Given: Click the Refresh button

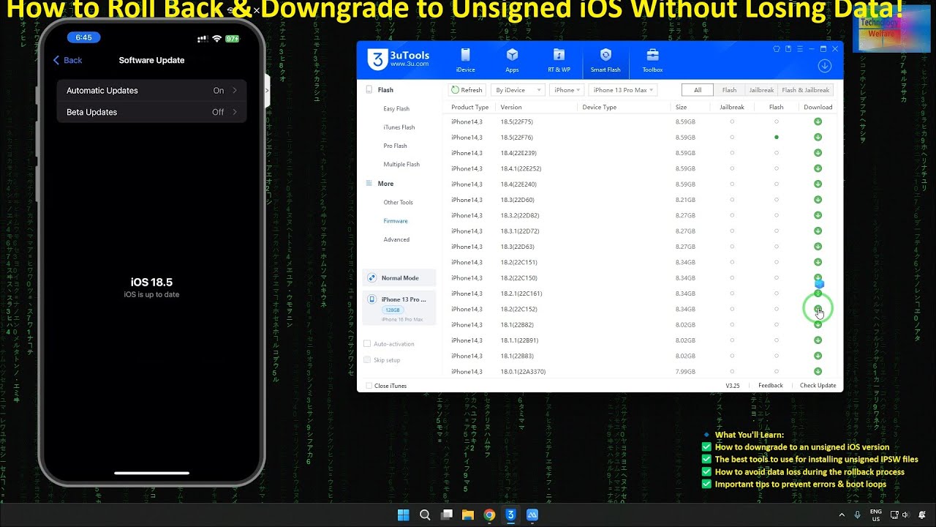Looking at the screenshot, I should pos(467,90).
